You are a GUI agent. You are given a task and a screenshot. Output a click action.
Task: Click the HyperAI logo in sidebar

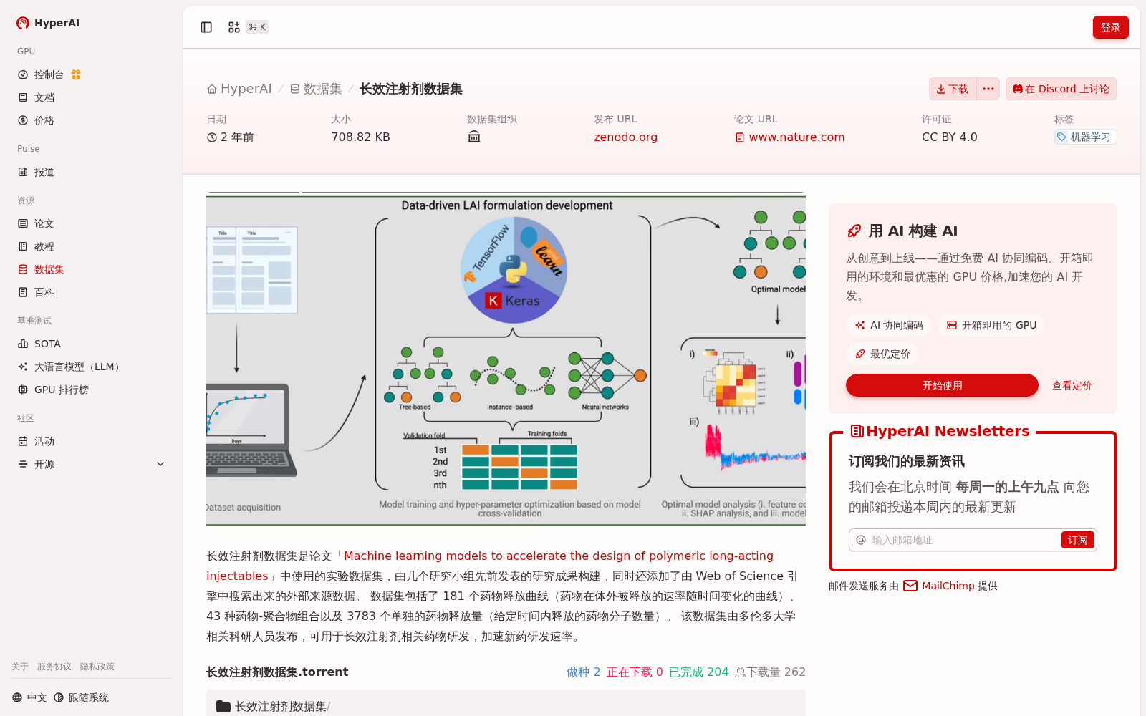coord(48,23)
